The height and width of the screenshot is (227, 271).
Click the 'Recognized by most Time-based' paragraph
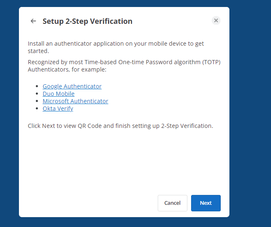[124, 66]
